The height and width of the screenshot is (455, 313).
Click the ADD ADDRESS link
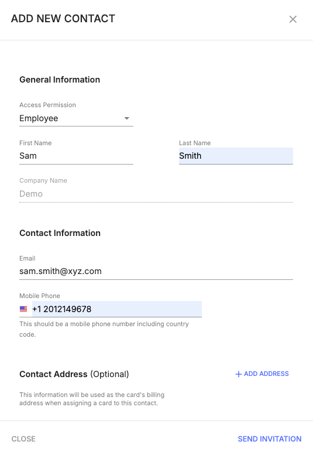click(262, 374)
